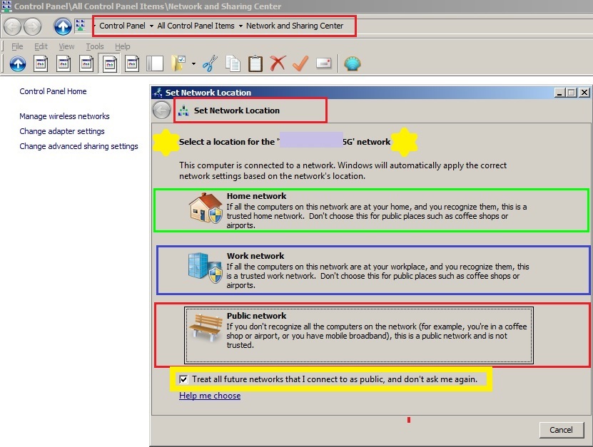The height and width of the screenshot is (447, 593).
Task: Click the Paste clipboard icon
Action: click(255, 63)
